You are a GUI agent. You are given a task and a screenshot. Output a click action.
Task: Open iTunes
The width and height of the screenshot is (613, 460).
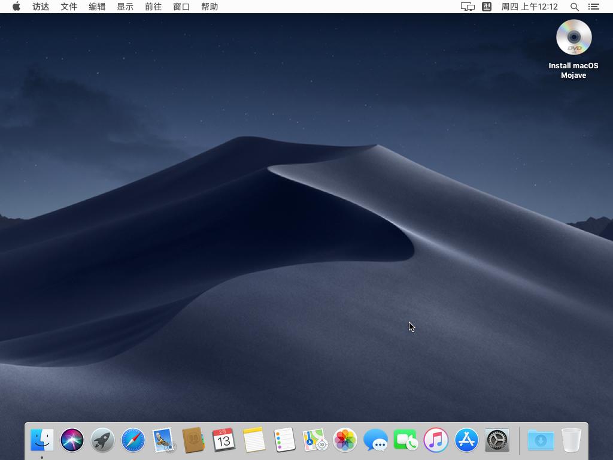click(x=436, y=440)
